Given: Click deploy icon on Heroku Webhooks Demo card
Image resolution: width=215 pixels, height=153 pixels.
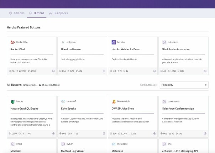Looking at the screenshot, I should [154, 71].
